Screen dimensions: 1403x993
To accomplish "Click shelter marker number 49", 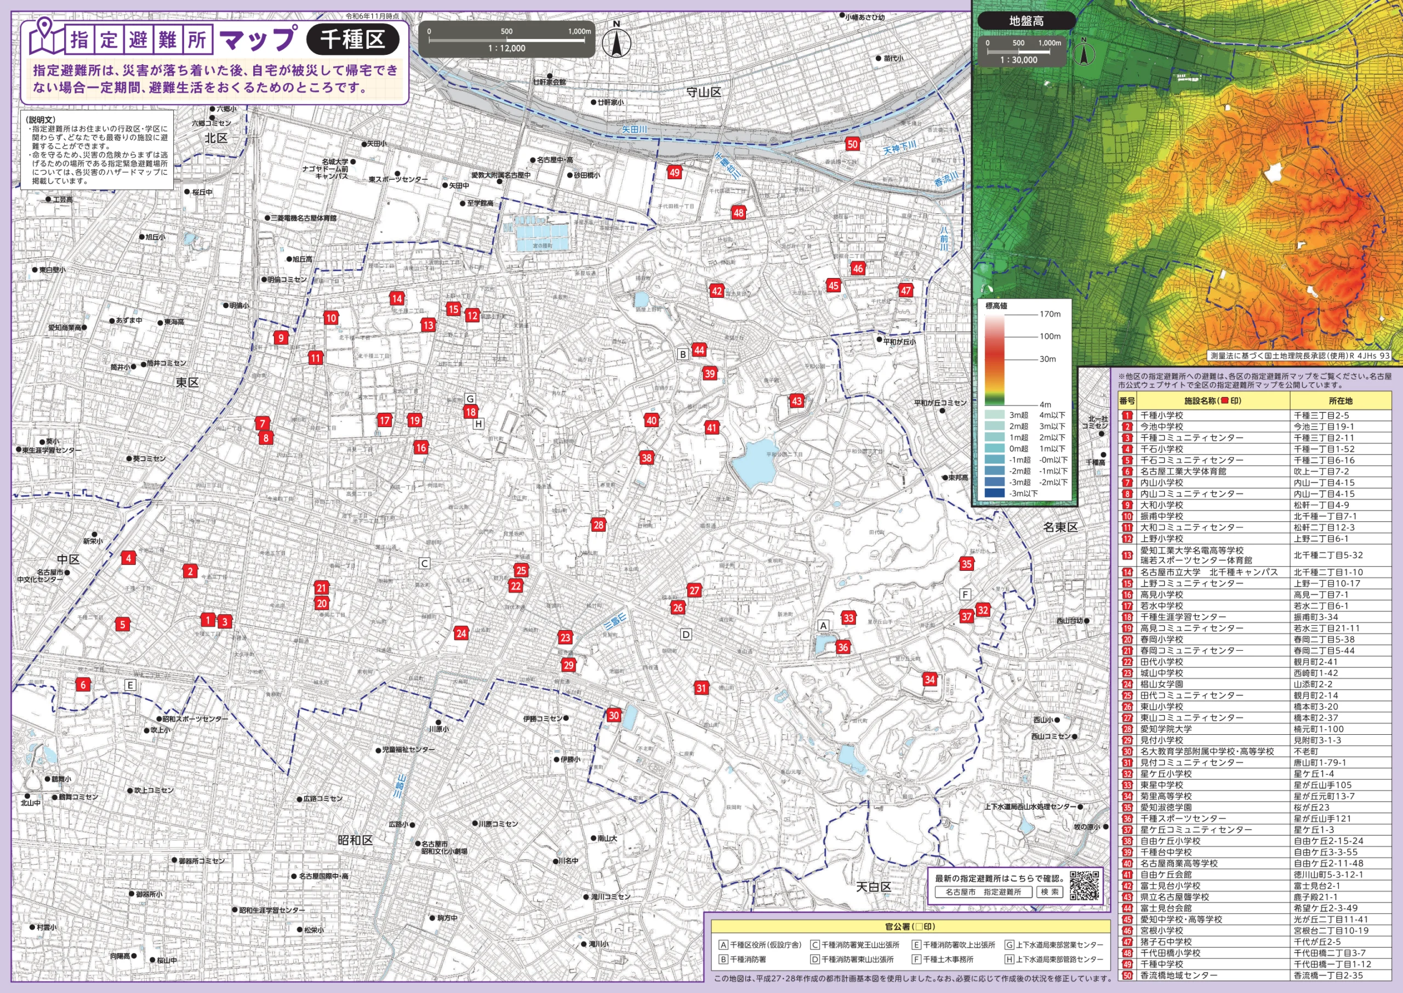I will pyautogui.click(x=674, y=172).
